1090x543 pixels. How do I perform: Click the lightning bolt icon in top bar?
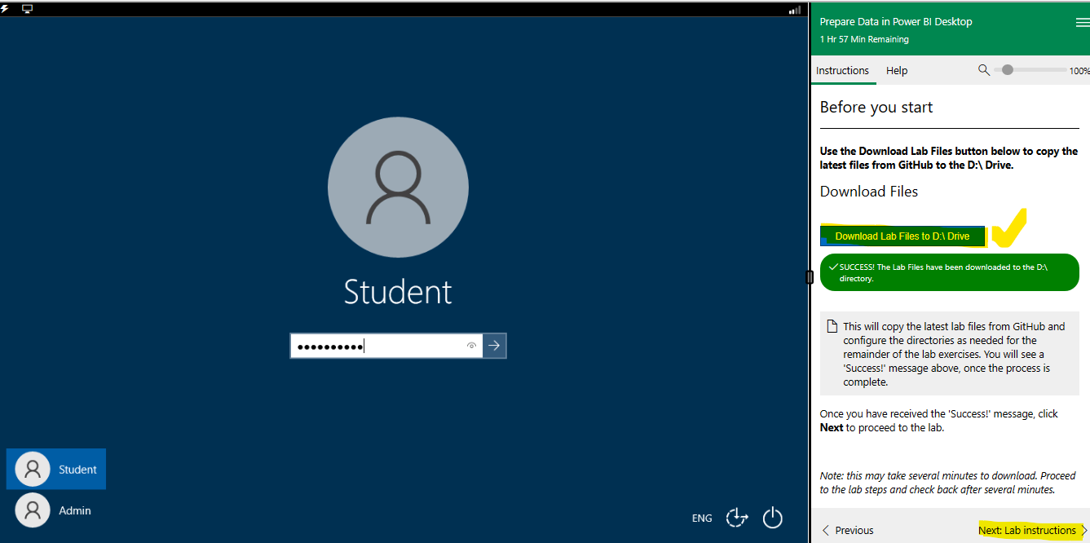[x=5, y=9]
